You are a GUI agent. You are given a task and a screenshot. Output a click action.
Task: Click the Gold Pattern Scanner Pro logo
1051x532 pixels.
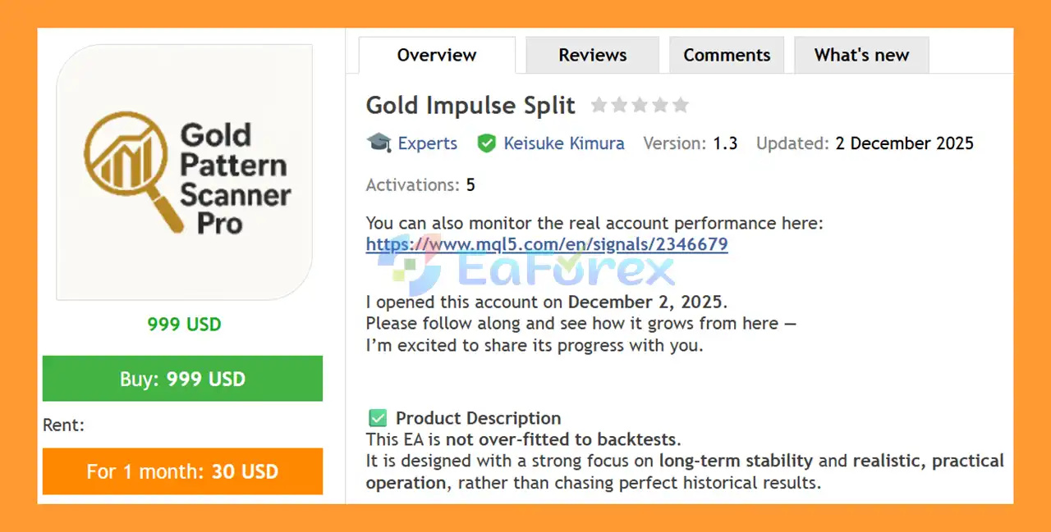tap(185, 173)
